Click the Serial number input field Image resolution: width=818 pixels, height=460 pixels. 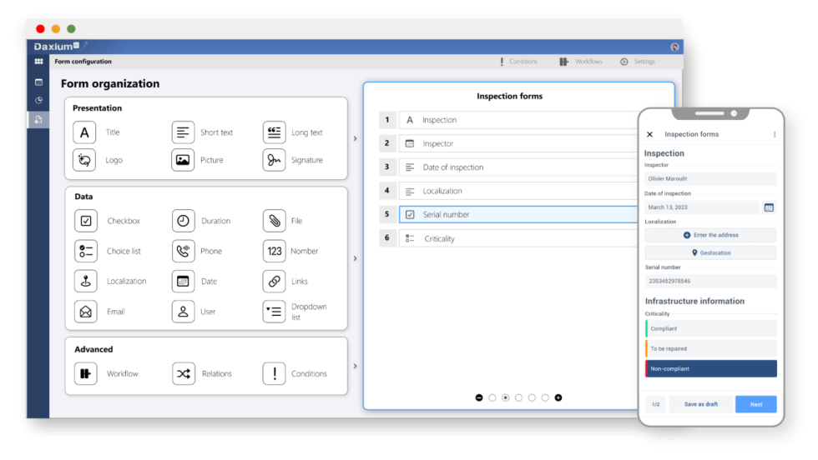pos(710,282)
